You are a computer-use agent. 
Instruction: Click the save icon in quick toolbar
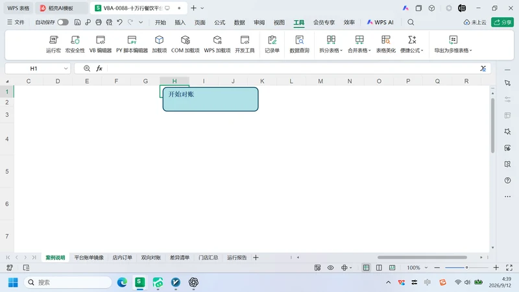[77, 22]
